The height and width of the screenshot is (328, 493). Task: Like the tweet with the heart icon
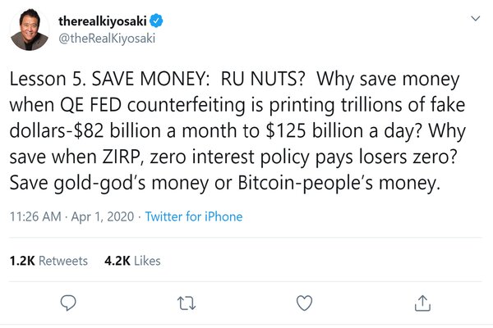point(304,303)
